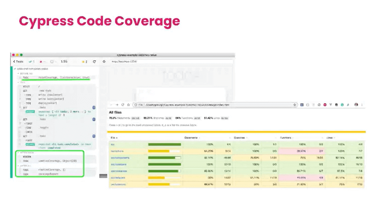This screenshot has height=197, width=371.
Task: Open the Chrome three-dot menu
Action: (x=362, y=105)
